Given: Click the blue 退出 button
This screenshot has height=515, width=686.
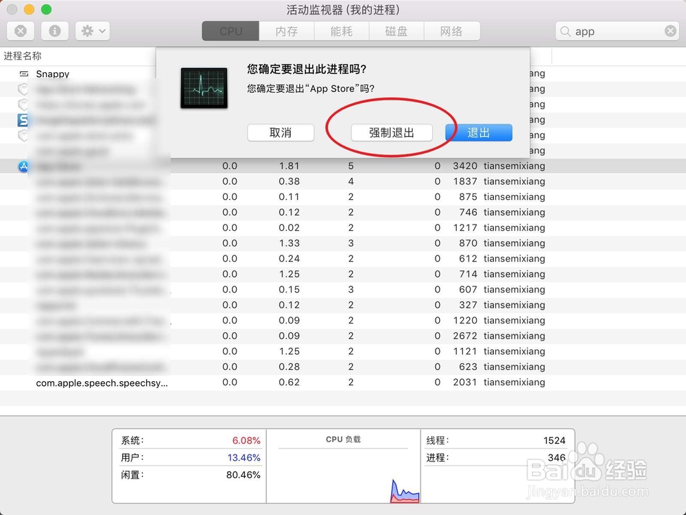Looking at the screenshot, I should click(x=479, y=133).
